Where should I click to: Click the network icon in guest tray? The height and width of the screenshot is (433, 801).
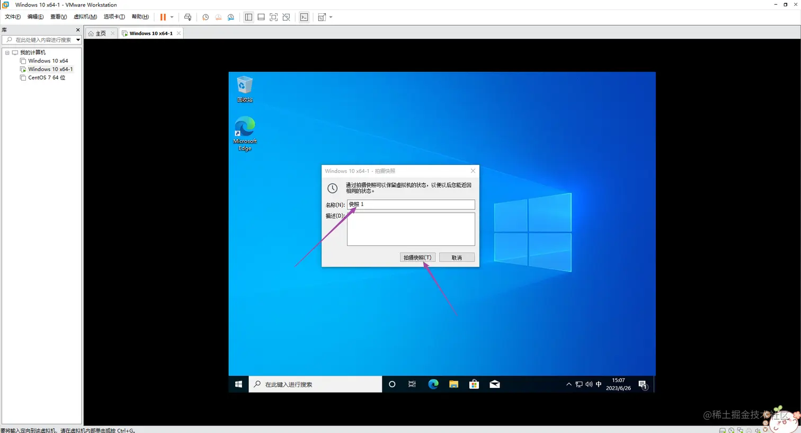[x=578, y=384]
